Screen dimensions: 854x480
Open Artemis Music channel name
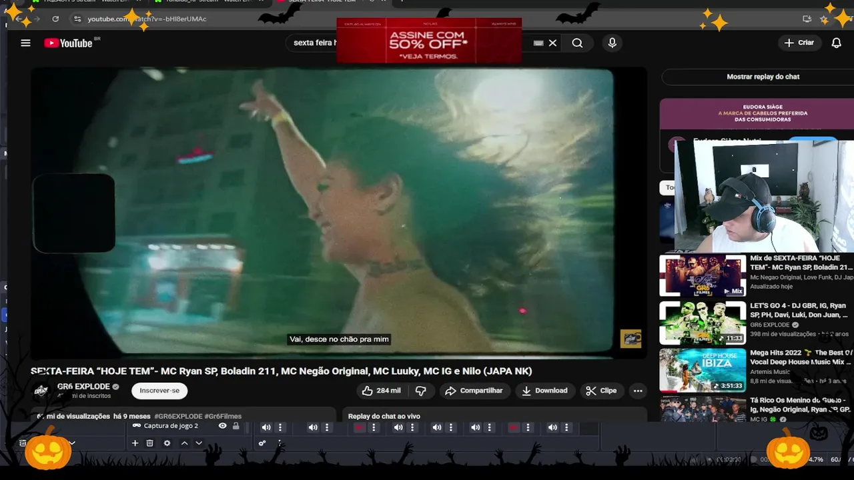[770, 372]
